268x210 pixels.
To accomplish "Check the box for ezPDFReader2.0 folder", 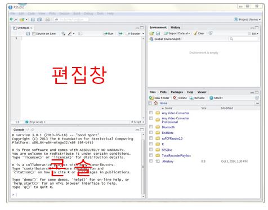I will point(151,138).
